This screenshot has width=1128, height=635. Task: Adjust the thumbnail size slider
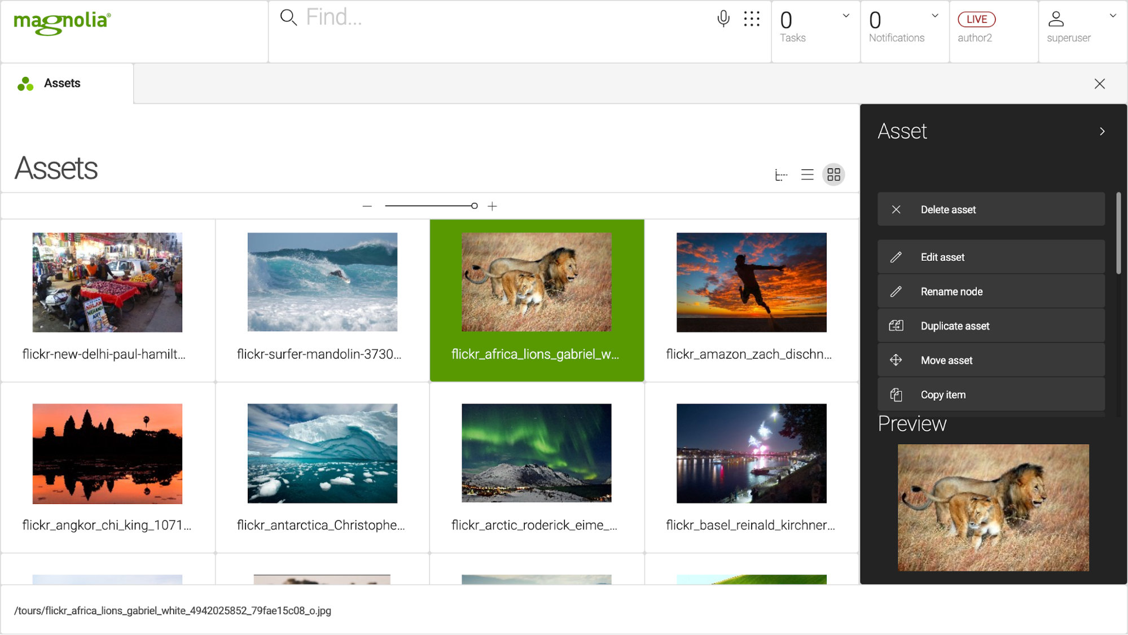point(474,205)
